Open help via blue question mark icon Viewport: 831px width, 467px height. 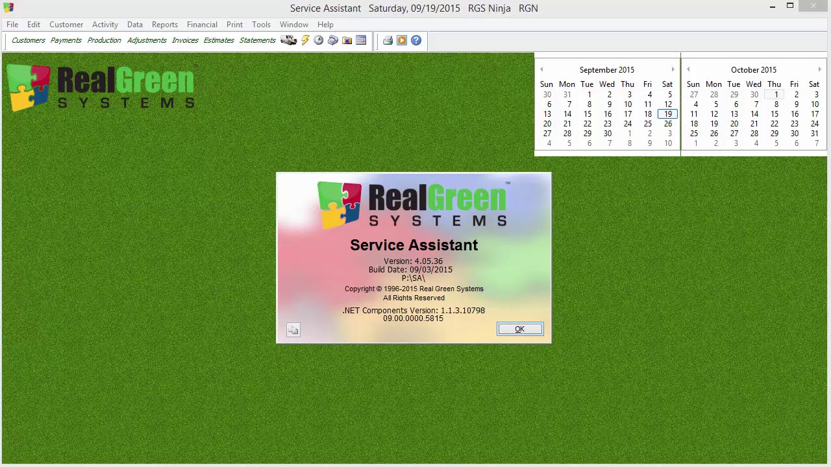pos(416,40)
